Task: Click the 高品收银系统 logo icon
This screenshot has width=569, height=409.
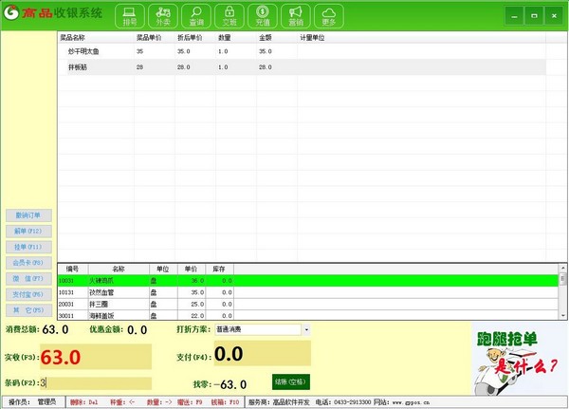Action: (17, 15)
